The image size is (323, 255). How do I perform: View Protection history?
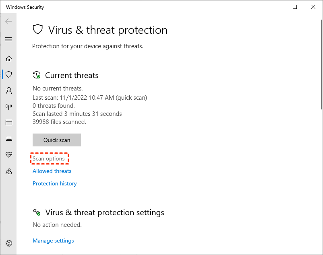point(55,183)
